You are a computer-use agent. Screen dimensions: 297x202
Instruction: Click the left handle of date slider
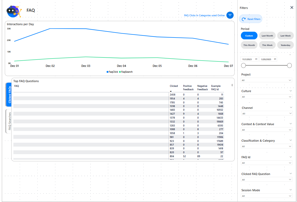tap(243, 66)
